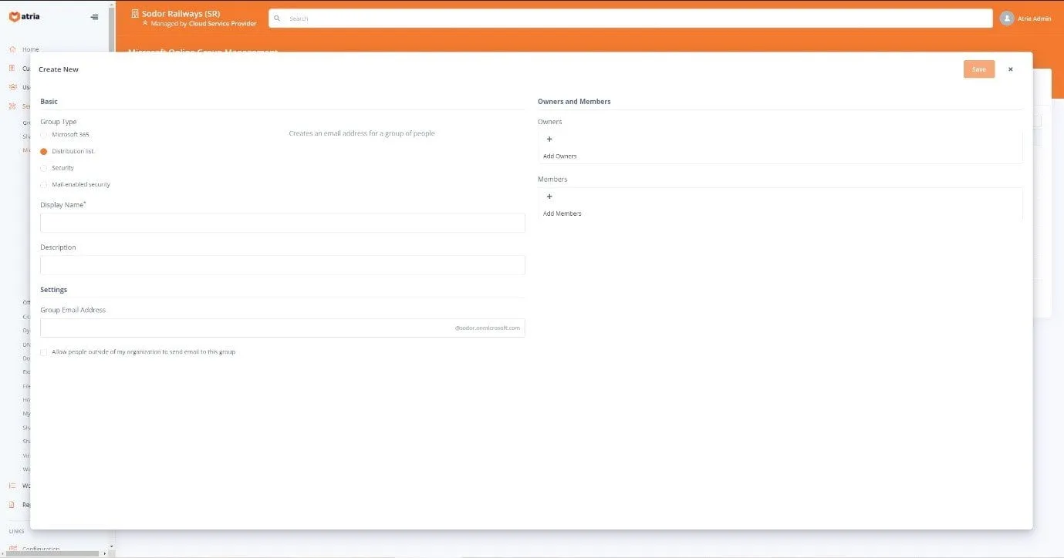This screenshot has width=1064, height=558.
Task: Click the plus icon to add owners
Action: [549, 139]
